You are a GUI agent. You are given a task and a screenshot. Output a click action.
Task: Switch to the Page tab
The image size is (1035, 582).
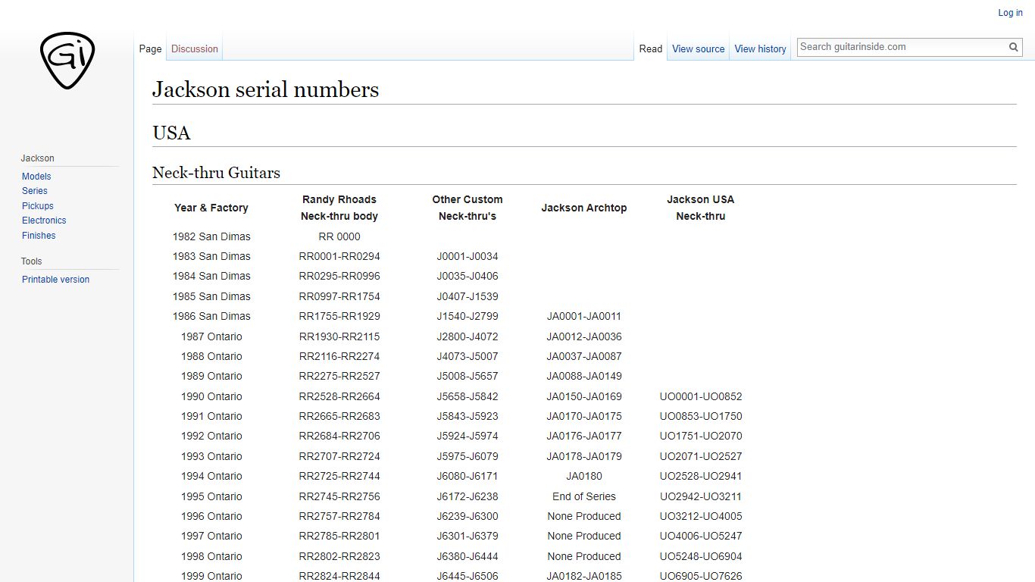click(150, 48)
